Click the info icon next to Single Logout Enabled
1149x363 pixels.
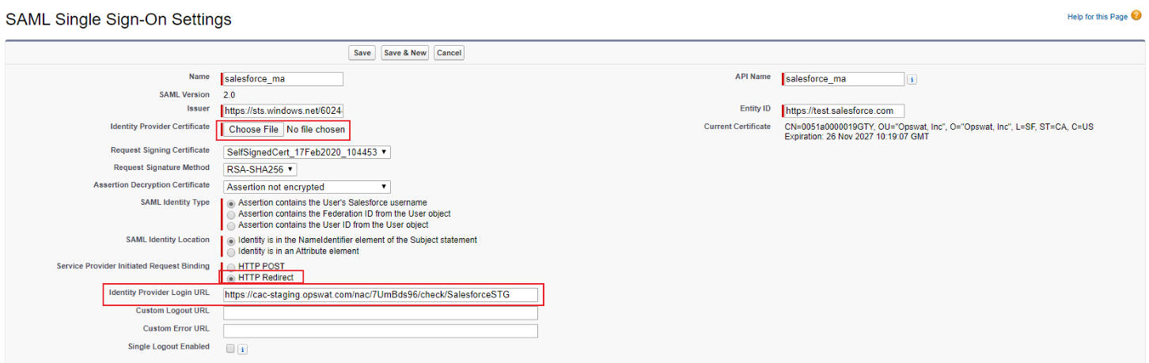pyautogui.click(x=242, y=349)
